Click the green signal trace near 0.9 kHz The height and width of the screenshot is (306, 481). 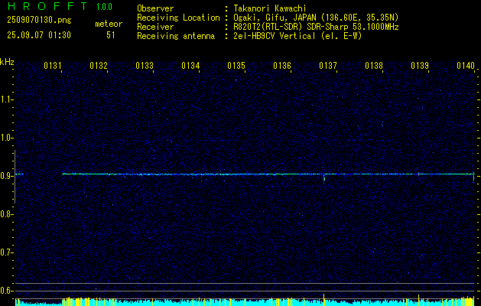[268, 174]
